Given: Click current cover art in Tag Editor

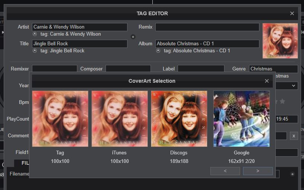Looking at the screenshot, I should 280,41.
